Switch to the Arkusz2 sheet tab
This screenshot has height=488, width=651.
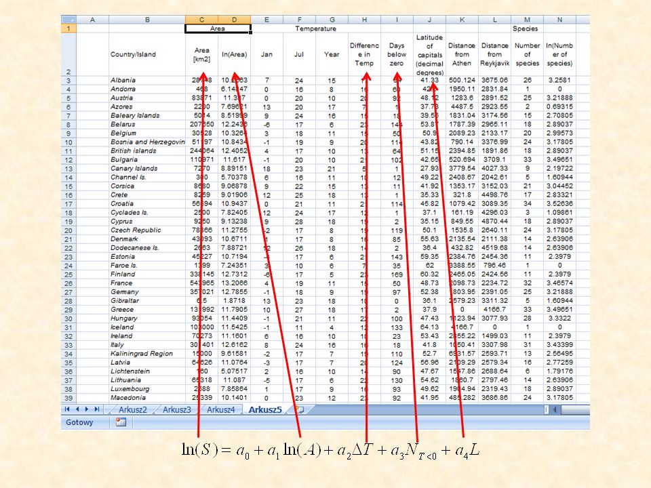point(132,409)
